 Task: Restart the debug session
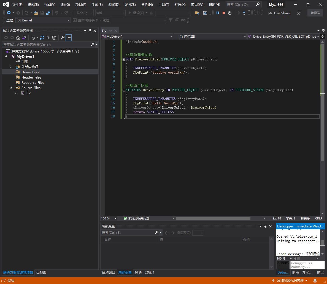tap(230, 13)
